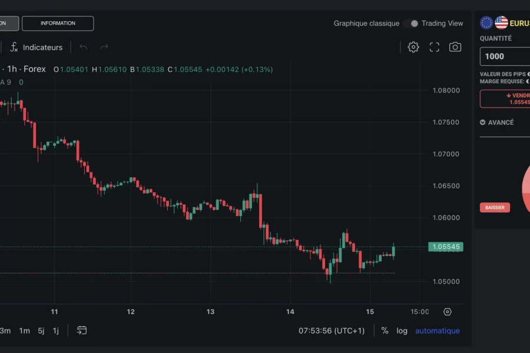
Task: Open chart settings gear icon
Action: [413, 47]
